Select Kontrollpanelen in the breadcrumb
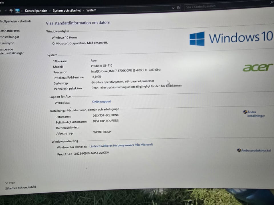The width and height of the screenshot is (274, 205). pyautogui.click(x=36, y=11)
